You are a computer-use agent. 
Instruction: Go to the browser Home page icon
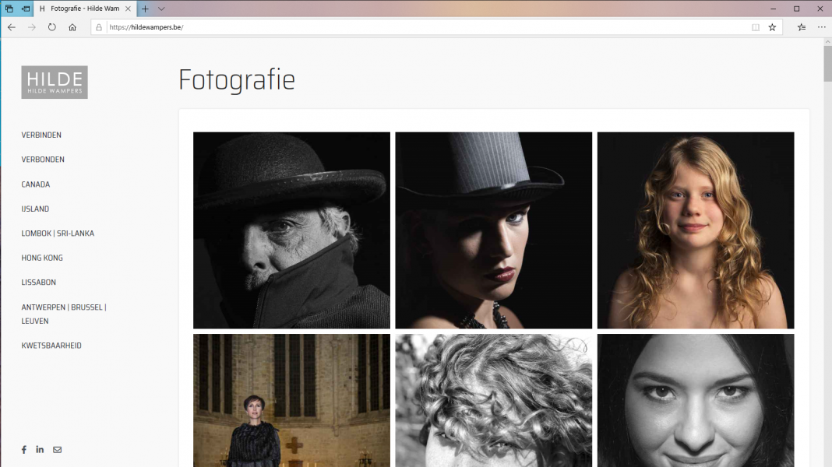pos(72,27)
